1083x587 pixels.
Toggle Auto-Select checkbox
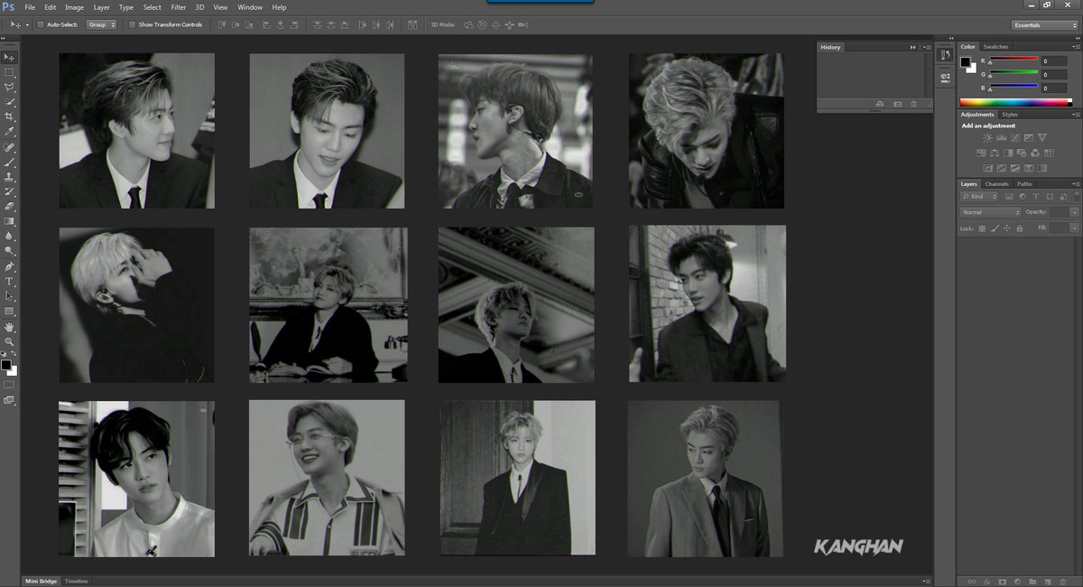coord(41,24)
